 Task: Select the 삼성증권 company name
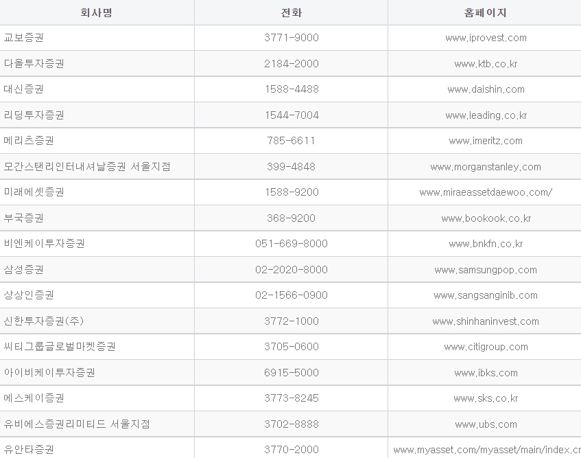tap(24, 270)
